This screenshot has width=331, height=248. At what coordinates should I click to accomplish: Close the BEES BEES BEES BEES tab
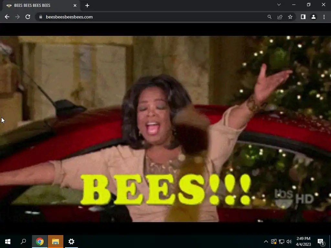pos(75,5)
